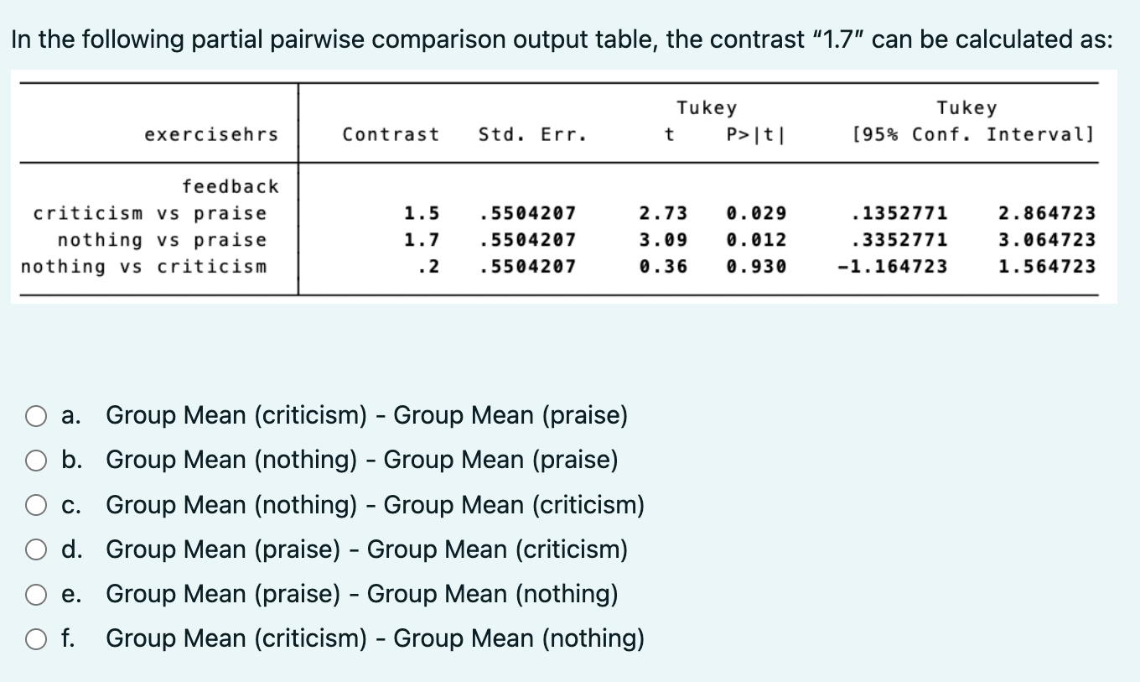Click answer text Group Mean (nothing) - Group Mean (praise)
This screenshot has height=682, width=1140.
coord(360,460)
